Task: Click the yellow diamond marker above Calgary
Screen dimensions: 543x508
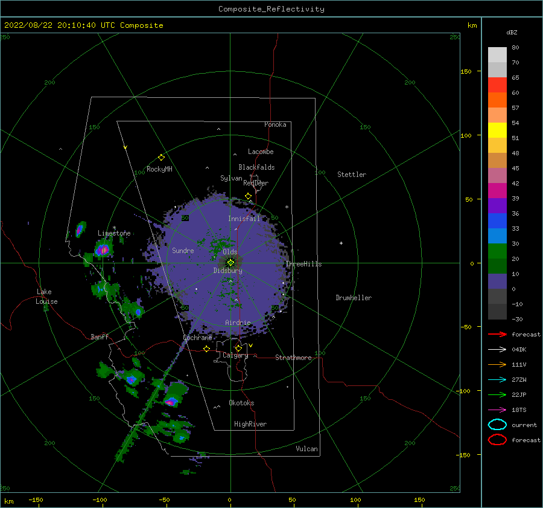Action: pos(238,348)
